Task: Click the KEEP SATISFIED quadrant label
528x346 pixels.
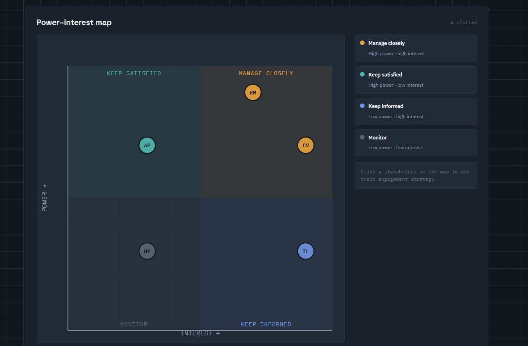Action: coord(134,74)
